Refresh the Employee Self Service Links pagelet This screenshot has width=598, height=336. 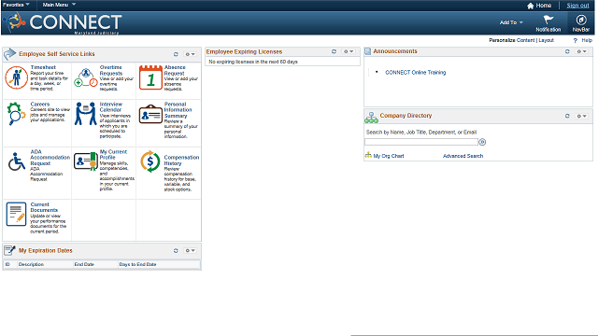click(x=176, y=54)
